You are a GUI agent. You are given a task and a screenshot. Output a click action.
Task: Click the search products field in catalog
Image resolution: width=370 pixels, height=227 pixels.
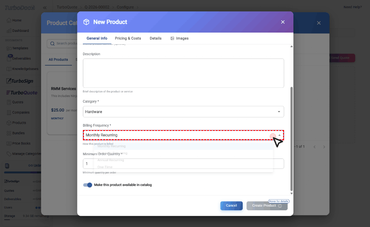tap(62, 43)
